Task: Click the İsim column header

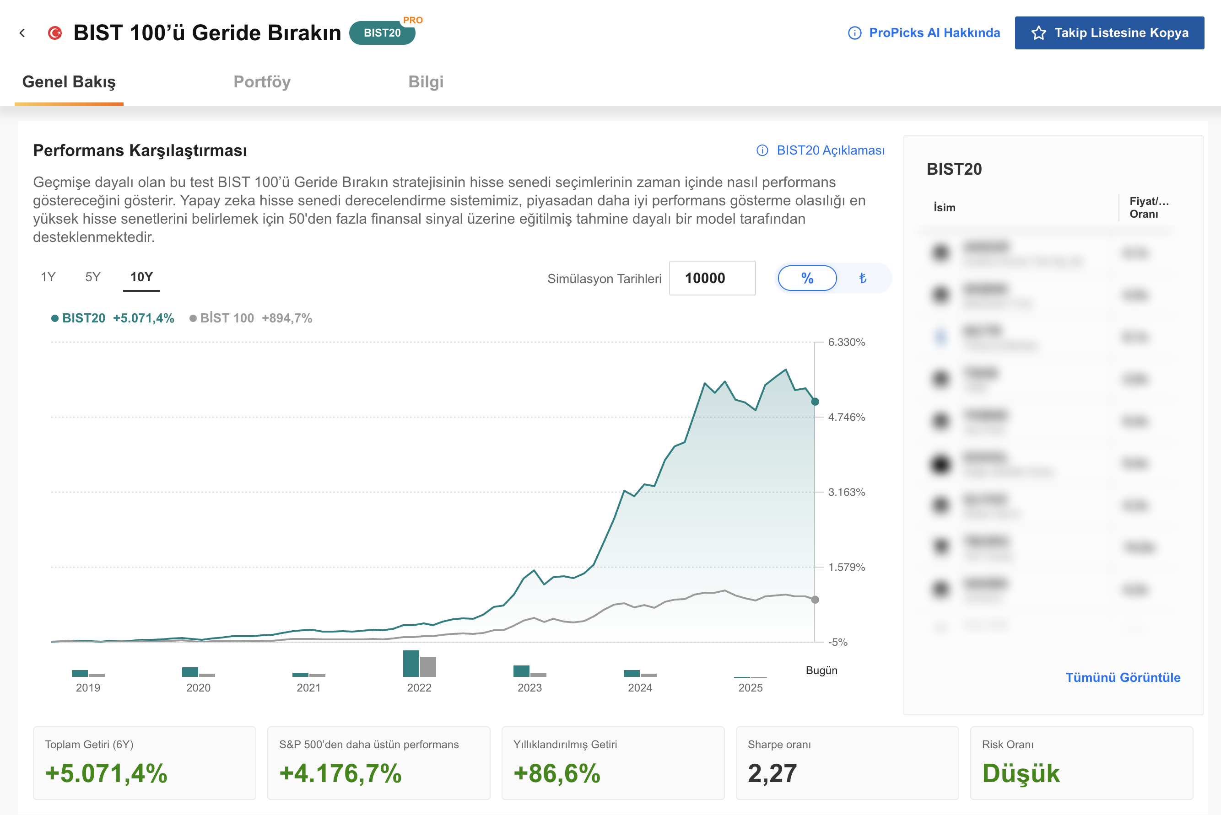Action: [944, 207]
